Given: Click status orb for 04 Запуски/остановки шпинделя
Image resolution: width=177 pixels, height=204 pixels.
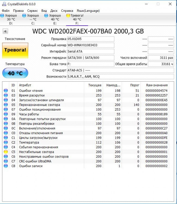Looking at the screenshot, I should click(x=6, y=100).
